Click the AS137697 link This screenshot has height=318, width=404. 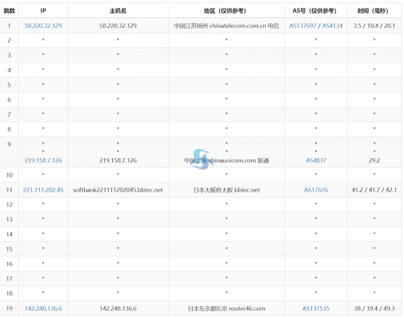click(x=303, y=26)
